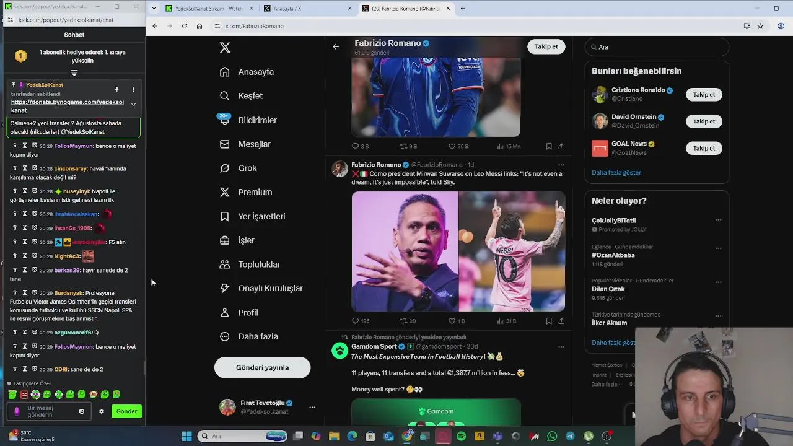
Task: Open the X logo home icon
Action: 225,48
